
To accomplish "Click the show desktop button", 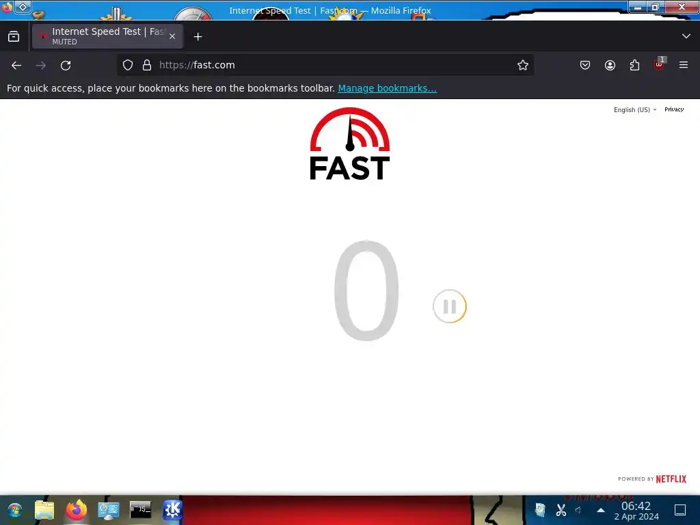I will click(680, 510).
